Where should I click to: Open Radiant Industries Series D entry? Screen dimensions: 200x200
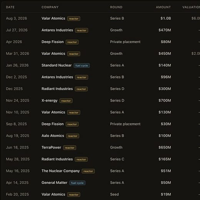coord(57,89)
